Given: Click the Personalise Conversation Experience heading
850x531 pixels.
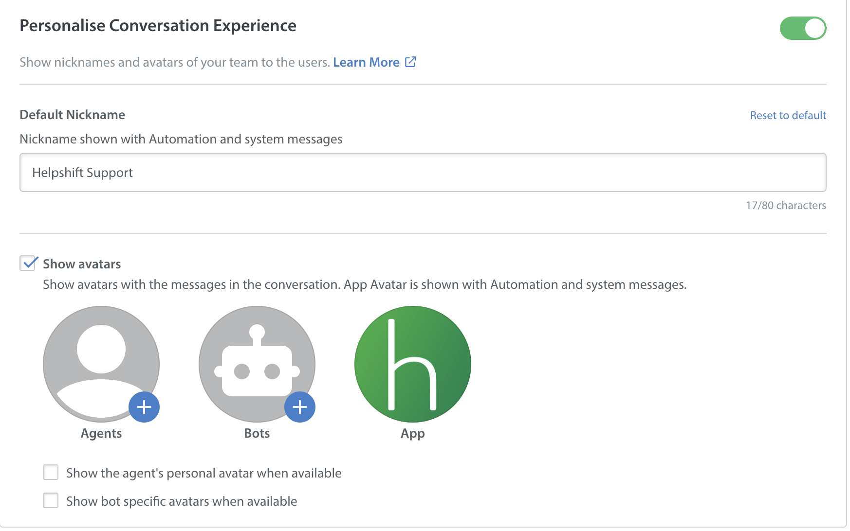Looking at the screenshot, I should point(158,25).
